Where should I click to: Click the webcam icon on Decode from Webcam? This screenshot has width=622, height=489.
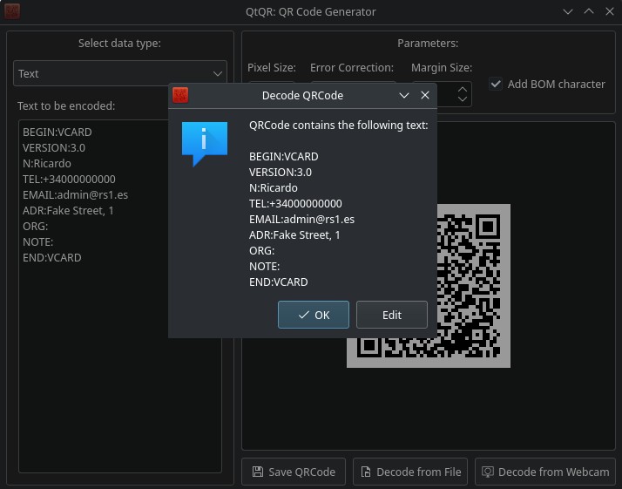[x=488, y=472]
